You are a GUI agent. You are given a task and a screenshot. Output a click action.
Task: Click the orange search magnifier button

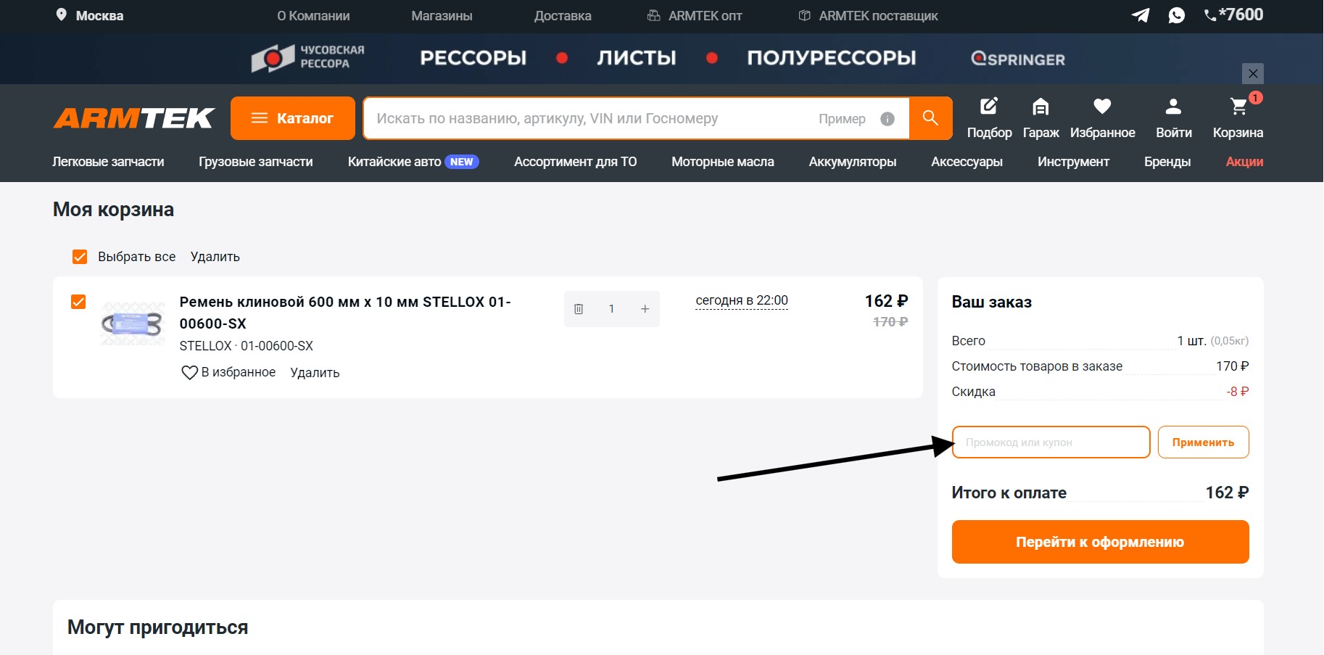coord(930,118)
